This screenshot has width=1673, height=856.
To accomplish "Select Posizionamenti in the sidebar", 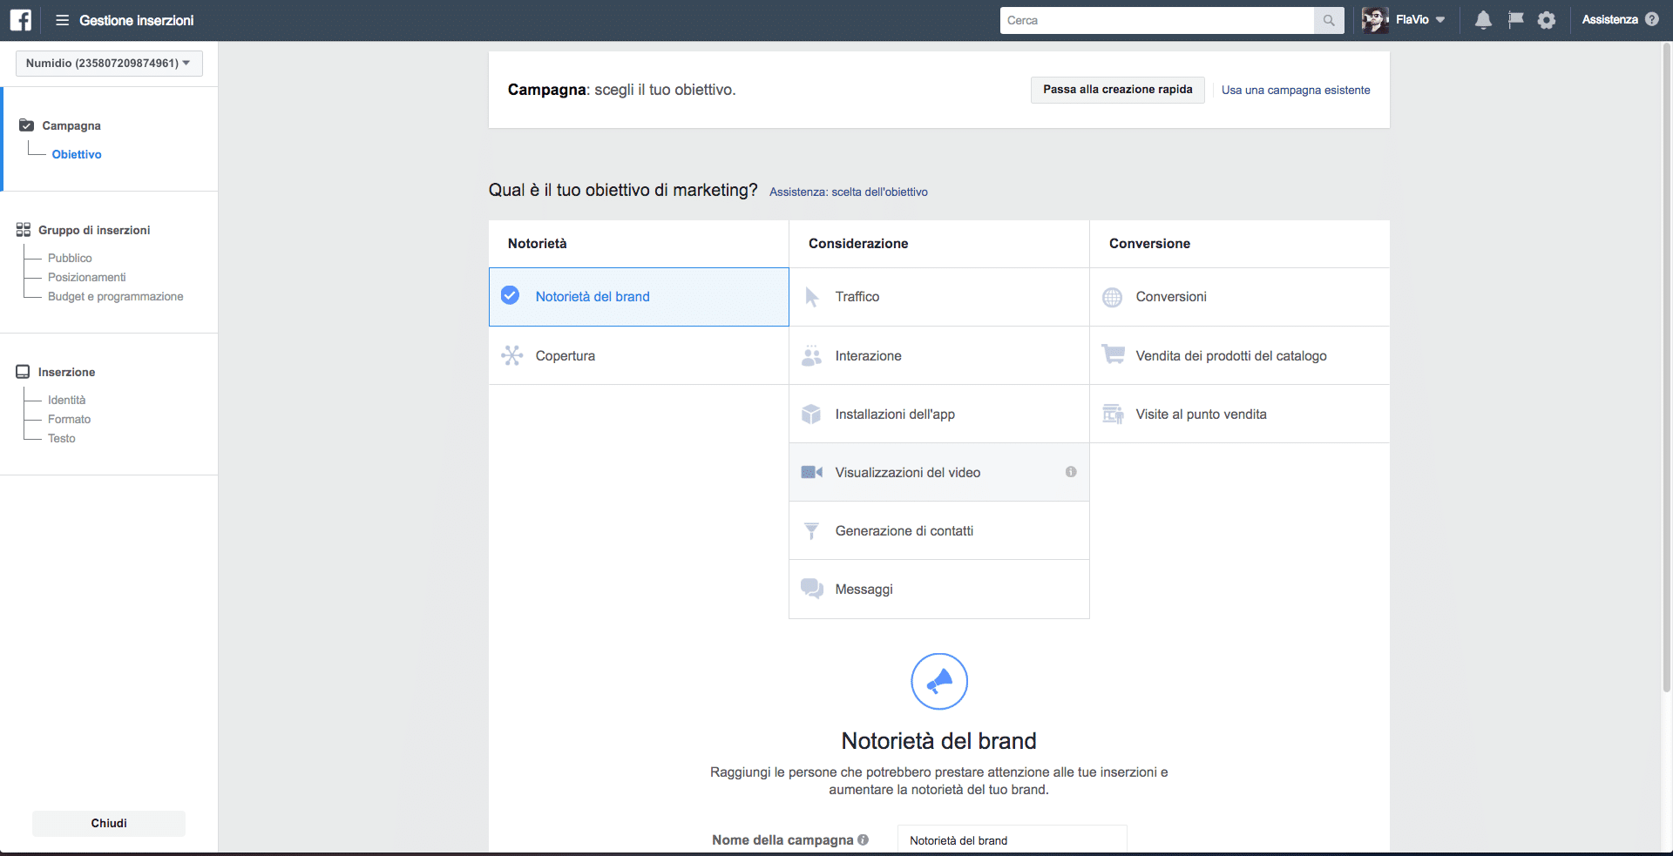I will point(87,277).
